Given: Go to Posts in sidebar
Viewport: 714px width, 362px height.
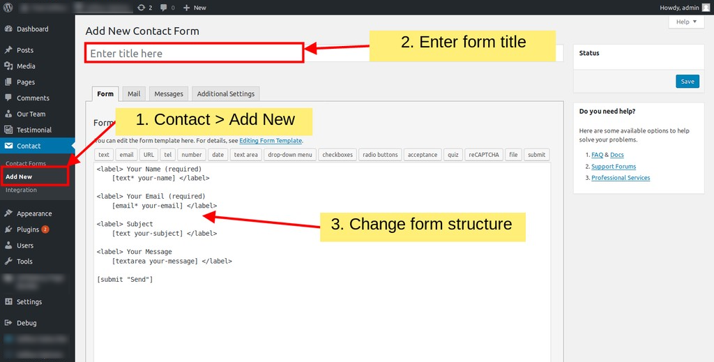Looking at the screenshot, I should click(25, 50).
